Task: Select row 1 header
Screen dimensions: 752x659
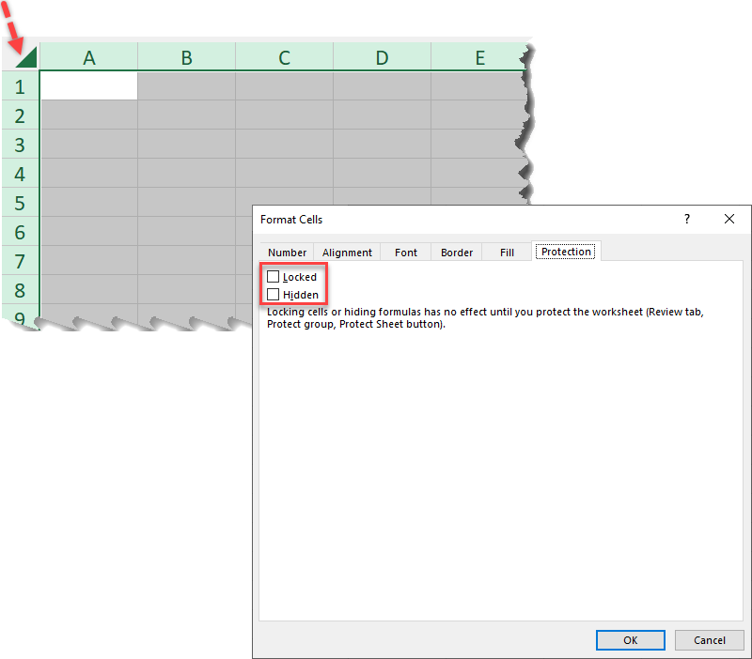Action: pyautogui.click(x=20, y=87)
